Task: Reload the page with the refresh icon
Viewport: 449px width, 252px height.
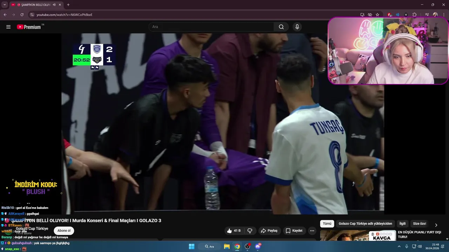Action: (x=22, y=15)
